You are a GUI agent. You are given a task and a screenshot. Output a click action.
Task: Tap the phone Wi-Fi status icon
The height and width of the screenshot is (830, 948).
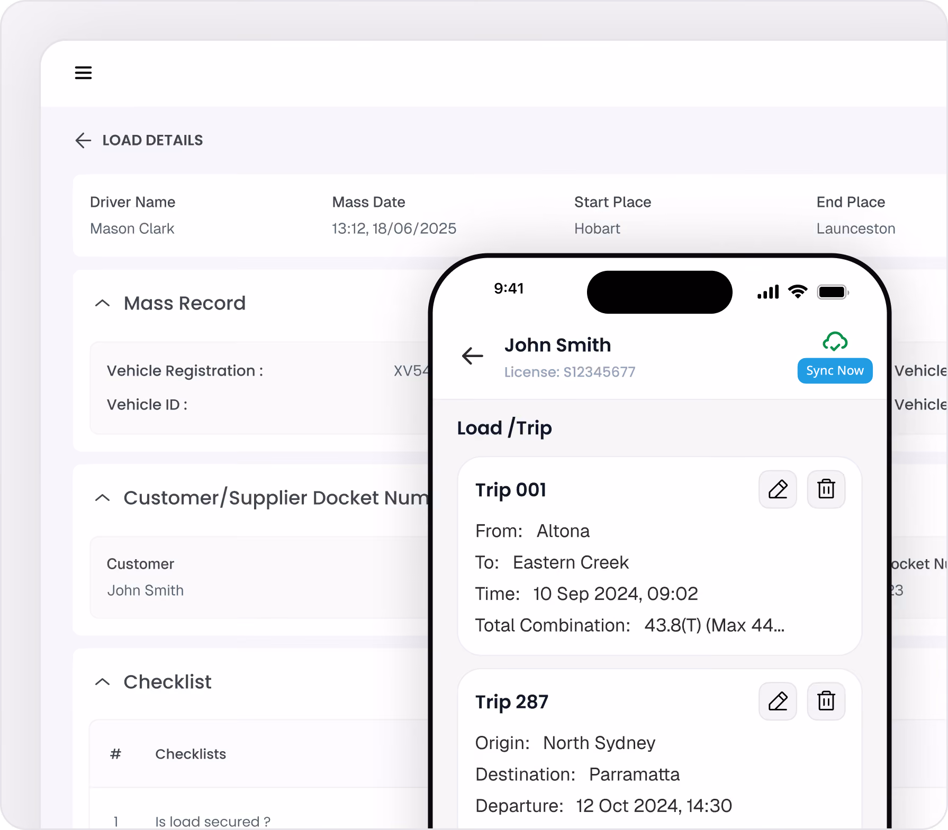tap(798, 292)
